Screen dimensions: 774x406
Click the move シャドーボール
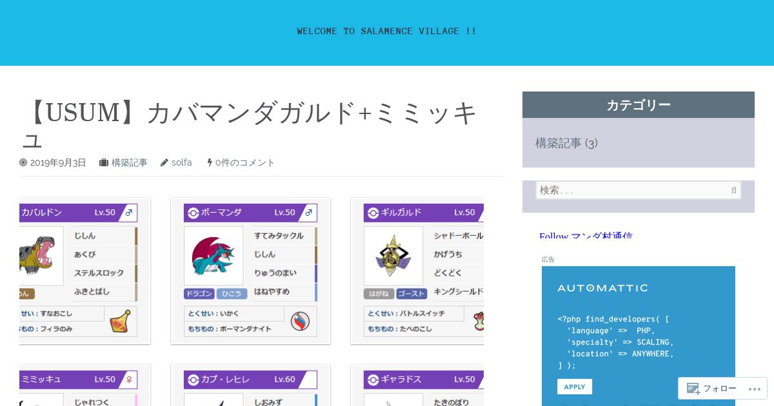coord(458,236)
